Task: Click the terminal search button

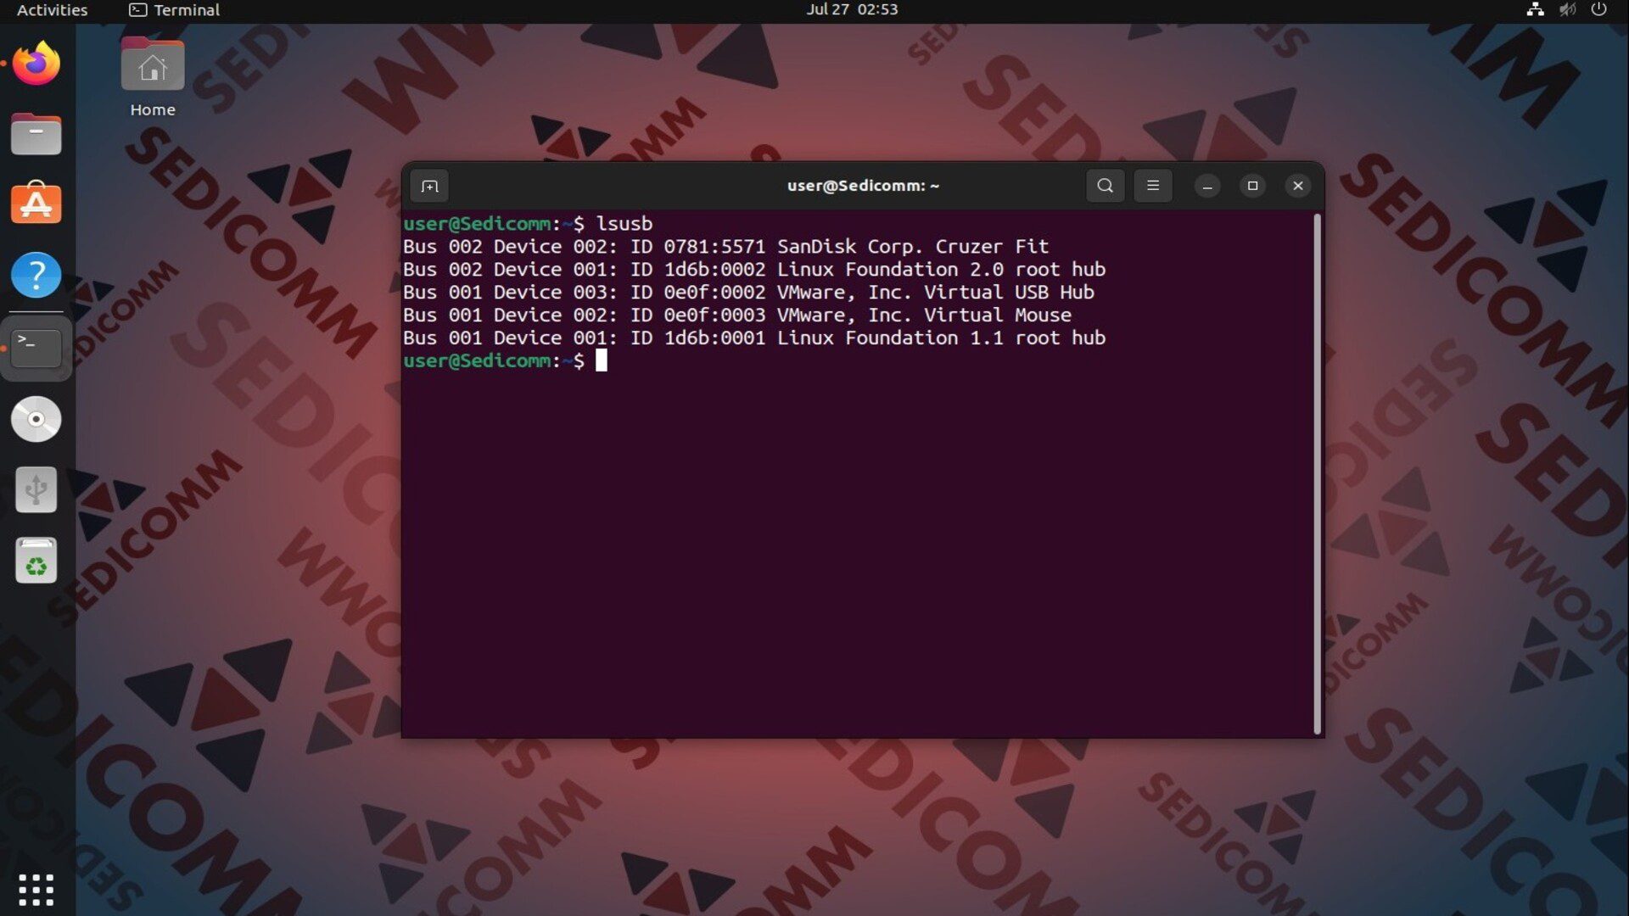Action: [x=1105, y=186]
